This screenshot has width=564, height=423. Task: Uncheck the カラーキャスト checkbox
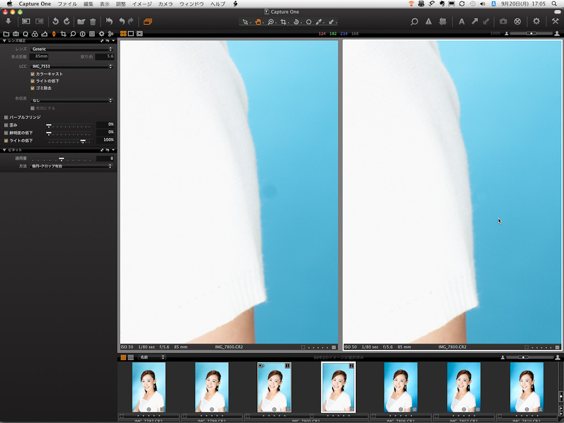coord(32,74)
